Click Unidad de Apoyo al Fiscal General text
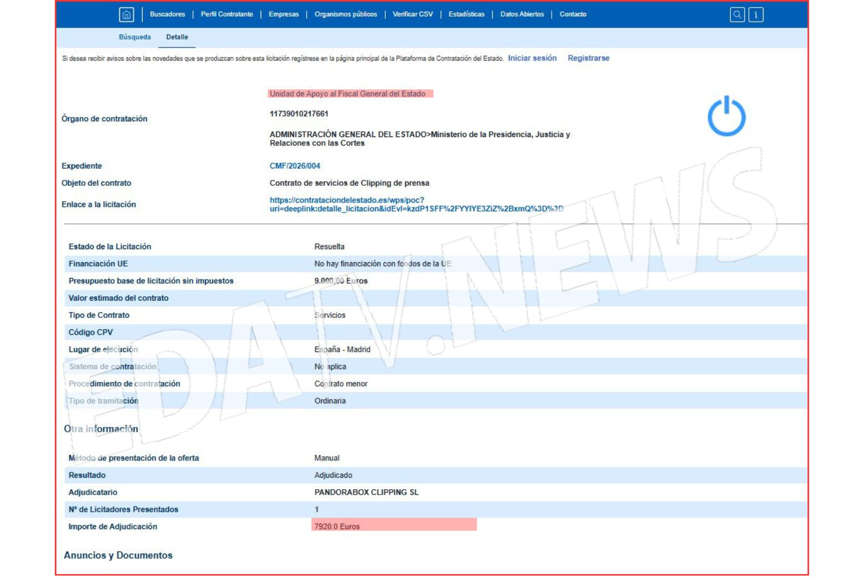Viewport: 867px width, 578px height. [347, 94]
